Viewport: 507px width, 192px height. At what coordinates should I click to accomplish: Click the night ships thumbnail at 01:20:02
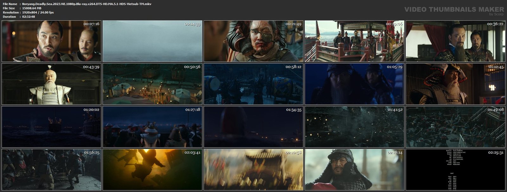tap(51, 127)
